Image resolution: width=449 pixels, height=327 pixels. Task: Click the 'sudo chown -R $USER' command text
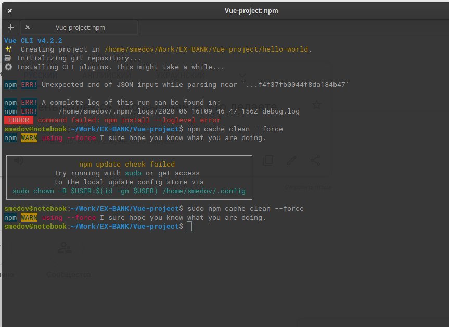pos(129,191)
